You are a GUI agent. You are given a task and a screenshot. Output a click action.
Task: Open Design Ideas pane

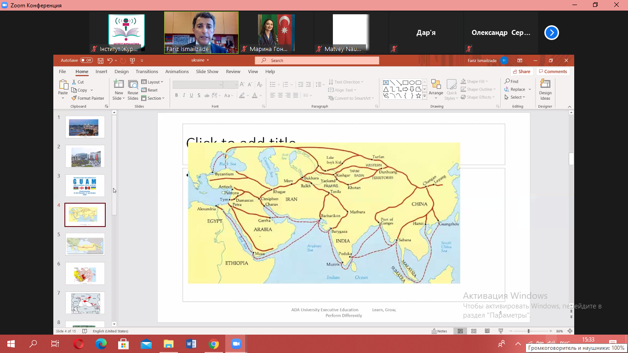[x=545, y=89]
